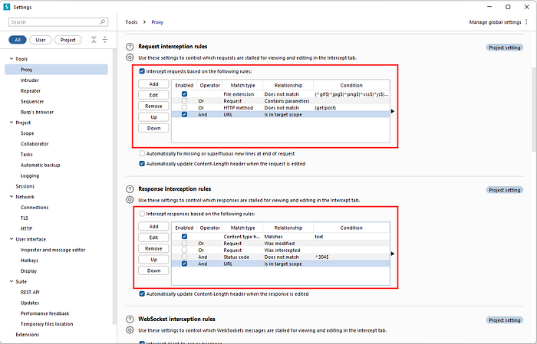Select the Project filter tab
Screen dimensions: 537x344
[x=68, y=40]
